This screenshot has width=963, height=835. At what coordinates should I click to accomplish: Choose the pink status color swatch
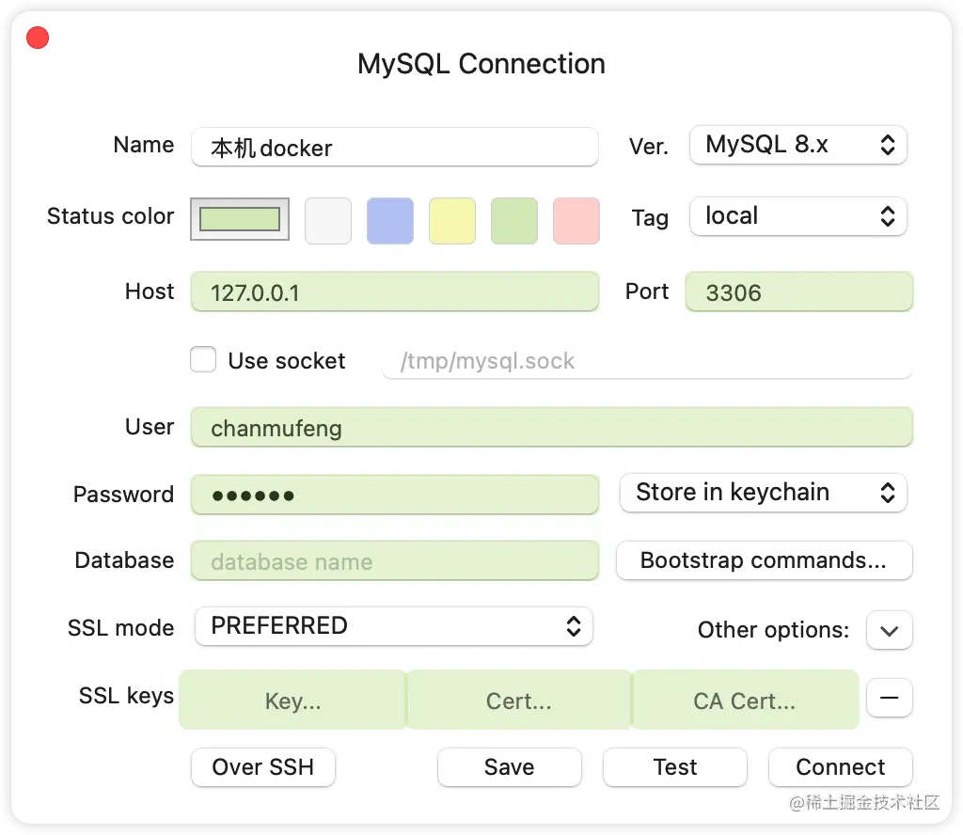click(x=576, y=220)
